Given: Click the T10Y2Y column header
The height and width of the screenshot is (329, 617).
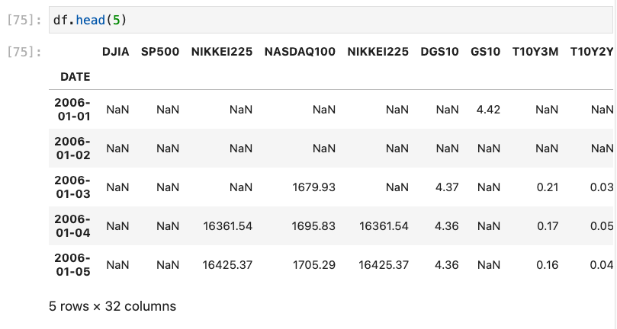Looking at the screenshot, I should pos(592,52).
